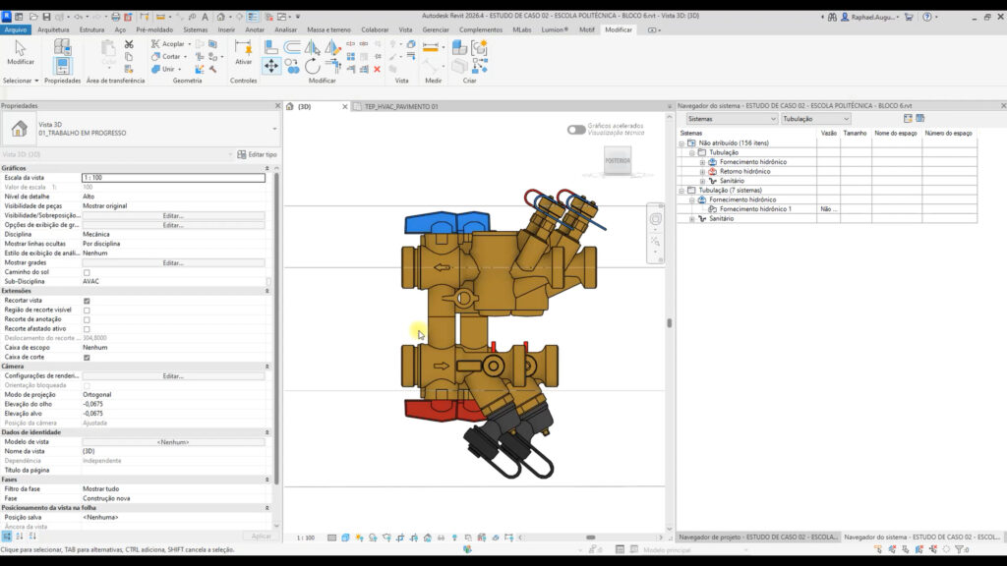Open the Propriedades ribbon button
Viewport: 1007px width, 566px height.
62,66
